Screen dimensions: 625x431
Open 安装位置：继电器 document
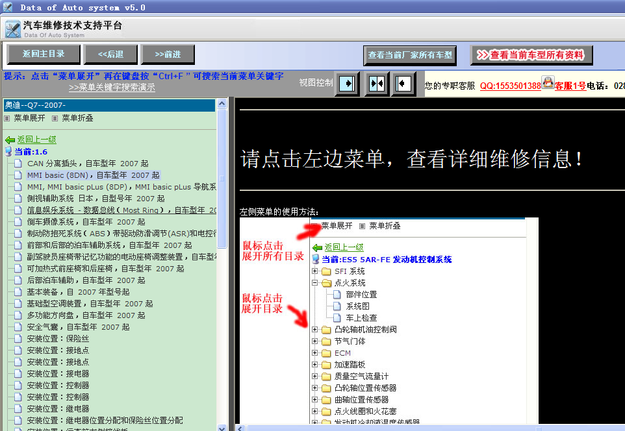click(x=58, y=409)
